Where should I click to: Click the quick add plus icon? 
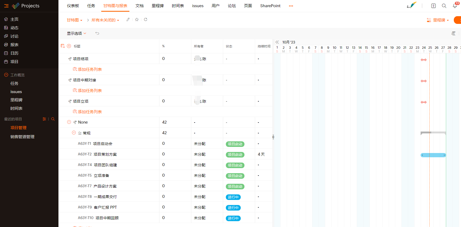433,6
